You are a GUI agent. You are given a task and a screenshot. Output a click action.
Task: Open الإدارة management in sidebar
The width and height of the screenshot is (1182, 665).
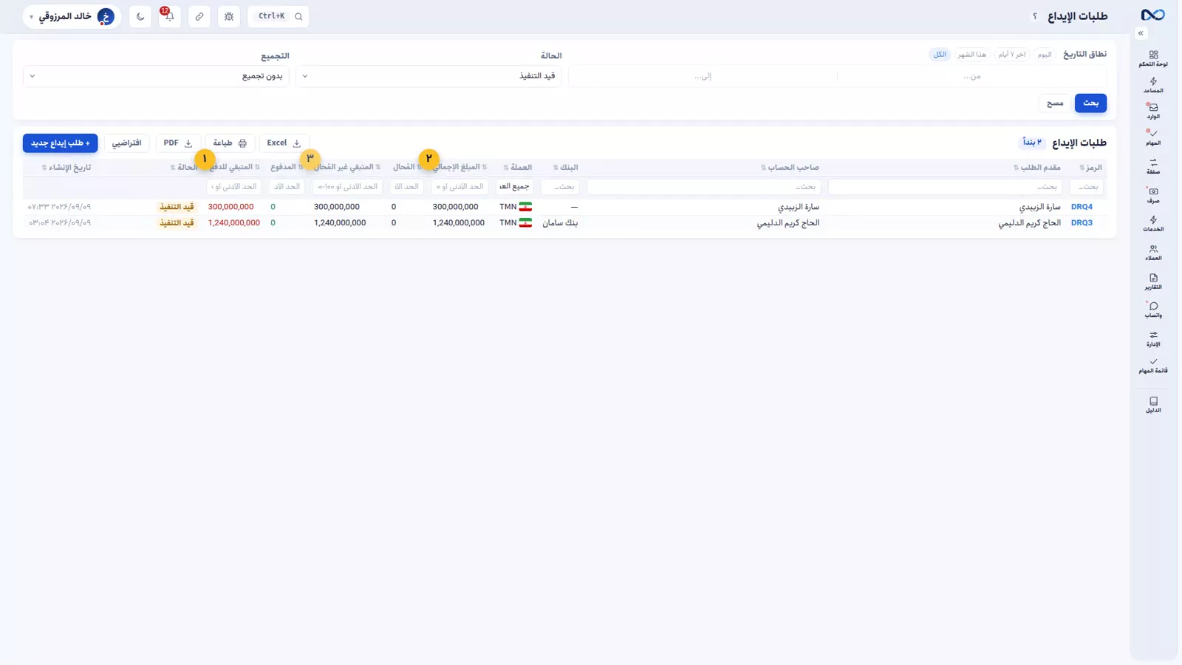coord(1153,338)
